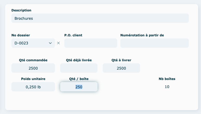
Task: Click the Qté commandée label
Action: (x=33, y=60)
